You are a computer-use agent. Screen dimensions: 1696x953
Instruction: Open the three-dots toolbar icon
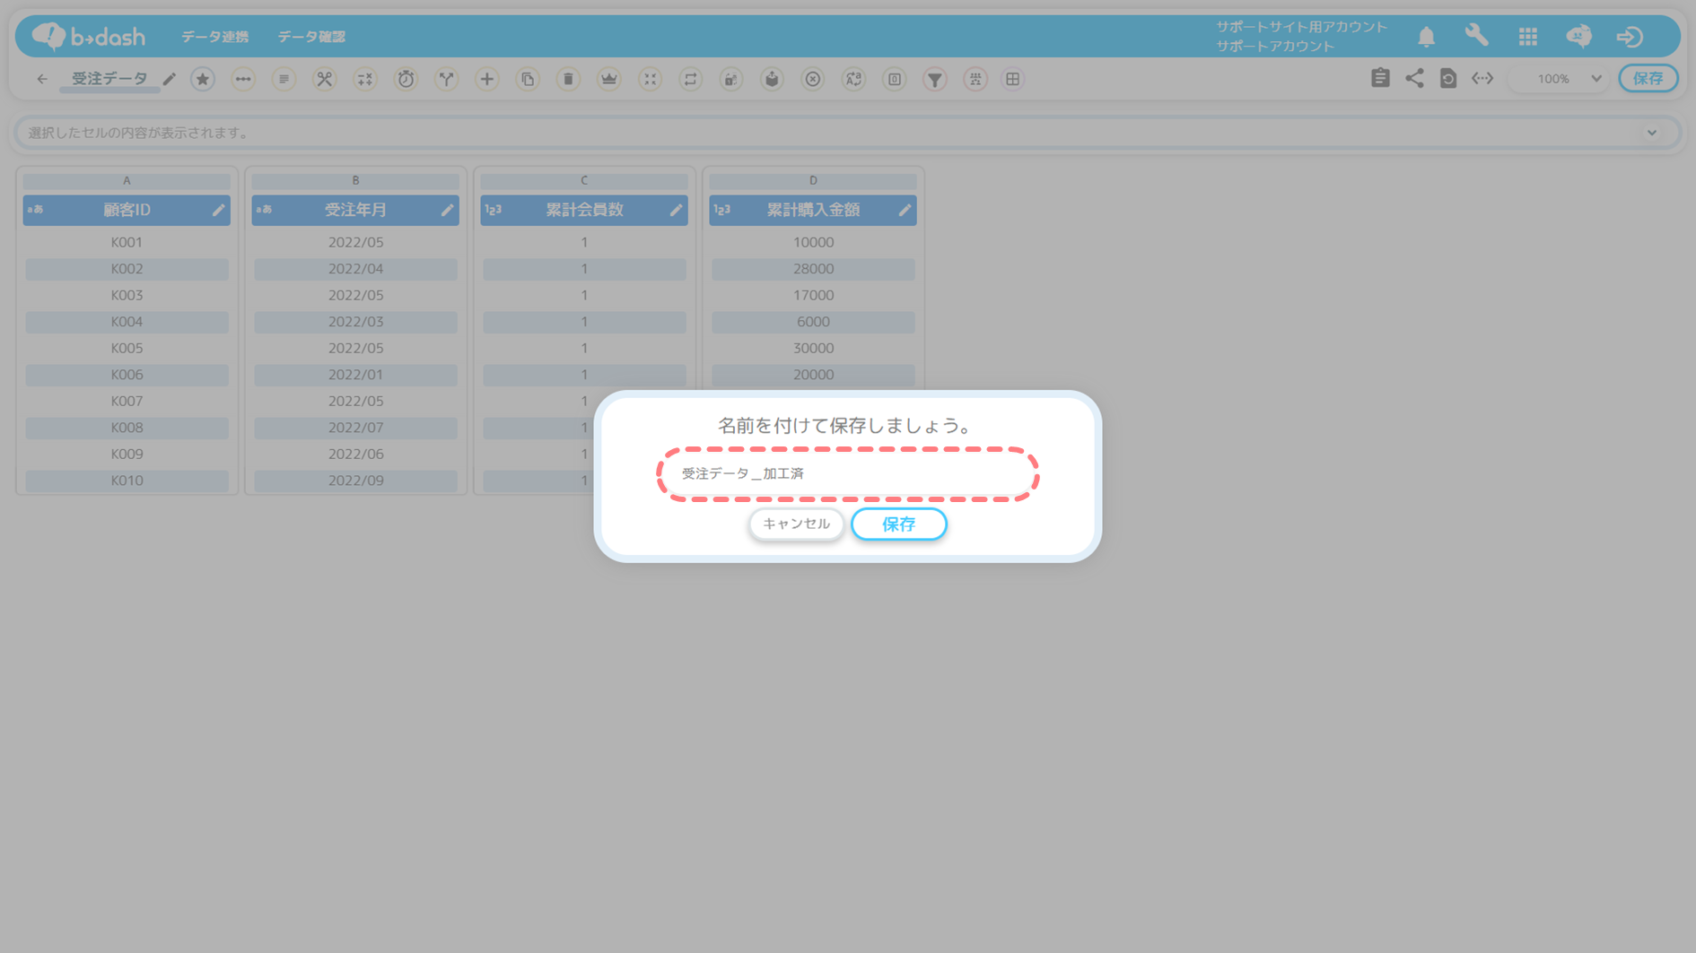click(x=243, y=79)
